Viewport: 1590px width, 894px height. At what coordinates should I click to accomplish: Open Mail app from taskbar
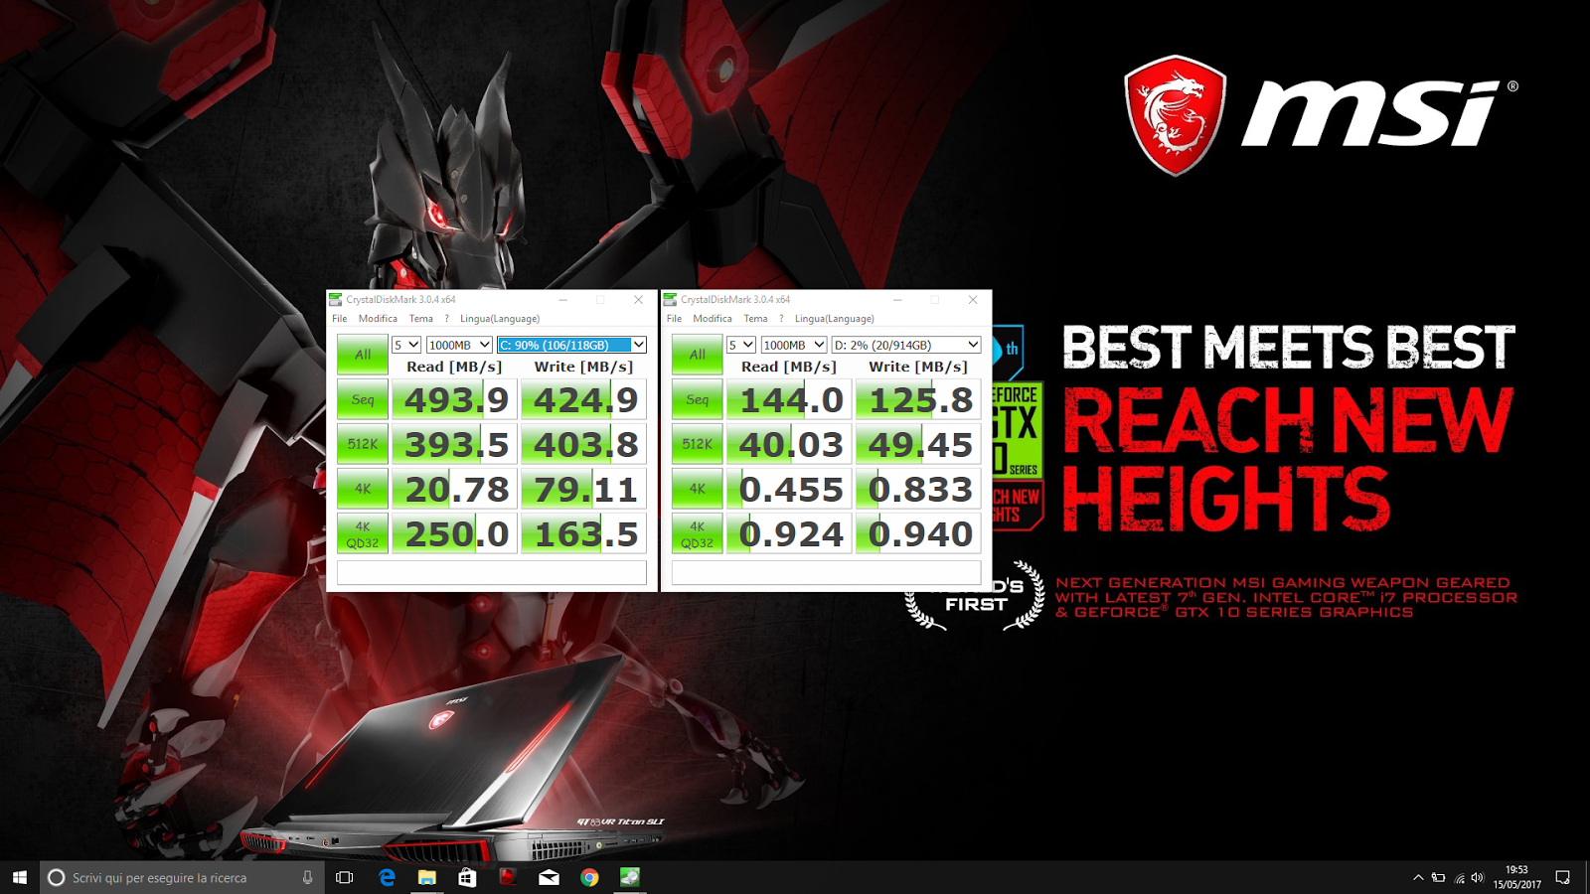click(549, 877)
